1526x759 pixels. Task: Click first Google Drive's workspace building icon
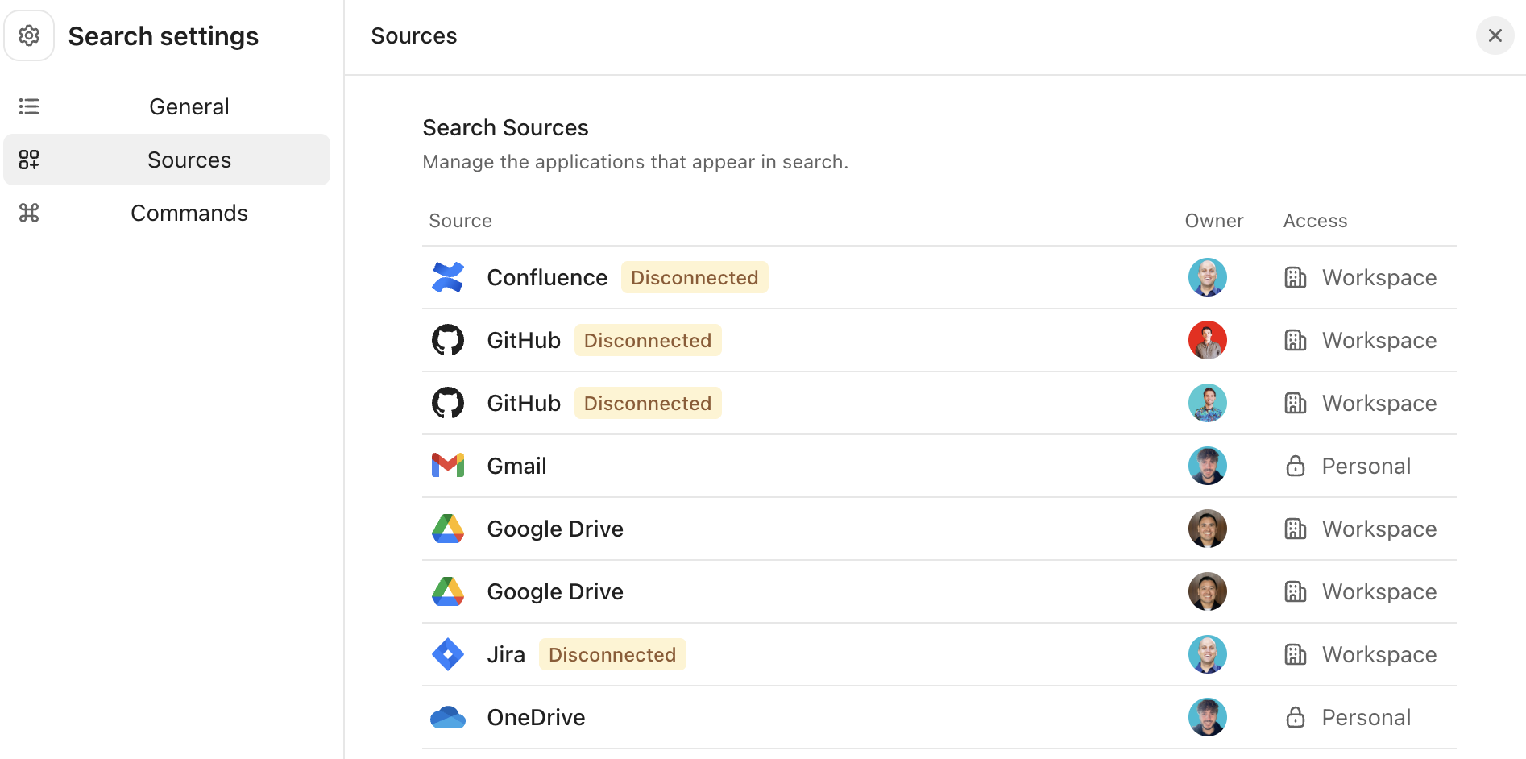[1296, 529]
